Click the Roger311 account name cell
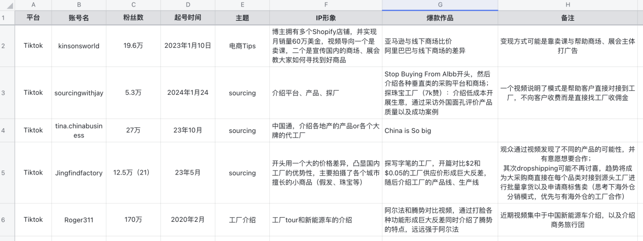Screen dimensions: 643x241 coord(79,220)
